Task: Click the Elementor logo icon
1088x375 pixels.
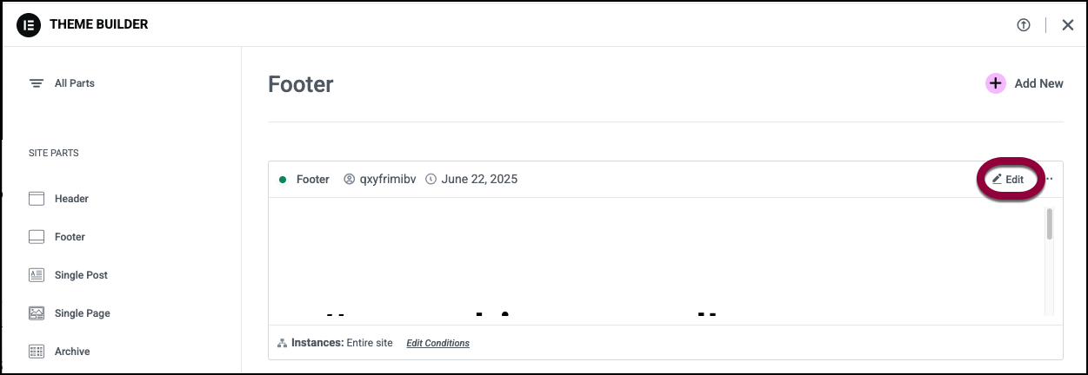Action: pyautogui.click(x=30, y=24)
